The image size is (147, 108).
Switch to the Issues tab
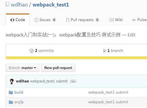pyautogui.click(x=45, y=20)
